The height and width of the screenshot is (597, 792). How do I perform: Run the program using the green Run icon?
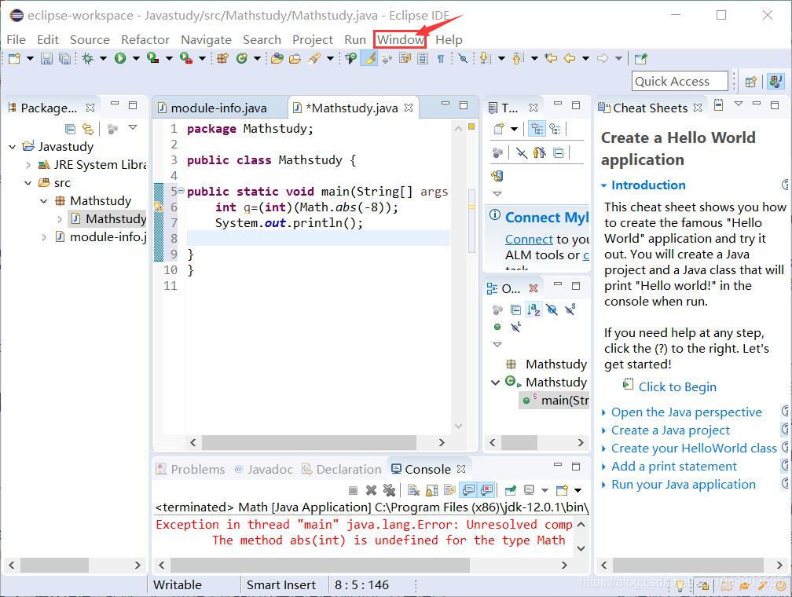point(119,58)
